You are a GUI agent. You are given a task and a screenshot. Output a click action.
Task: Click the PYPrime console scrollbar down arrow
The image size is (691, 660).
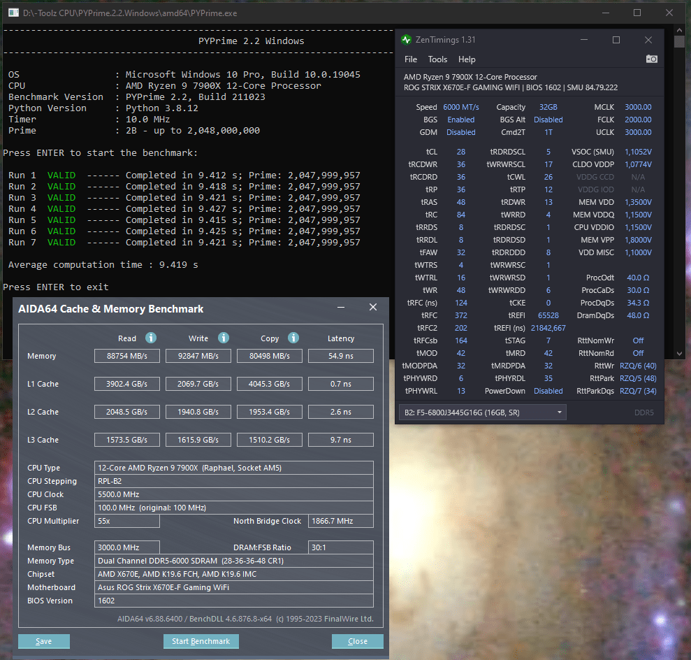pos(679,354)
